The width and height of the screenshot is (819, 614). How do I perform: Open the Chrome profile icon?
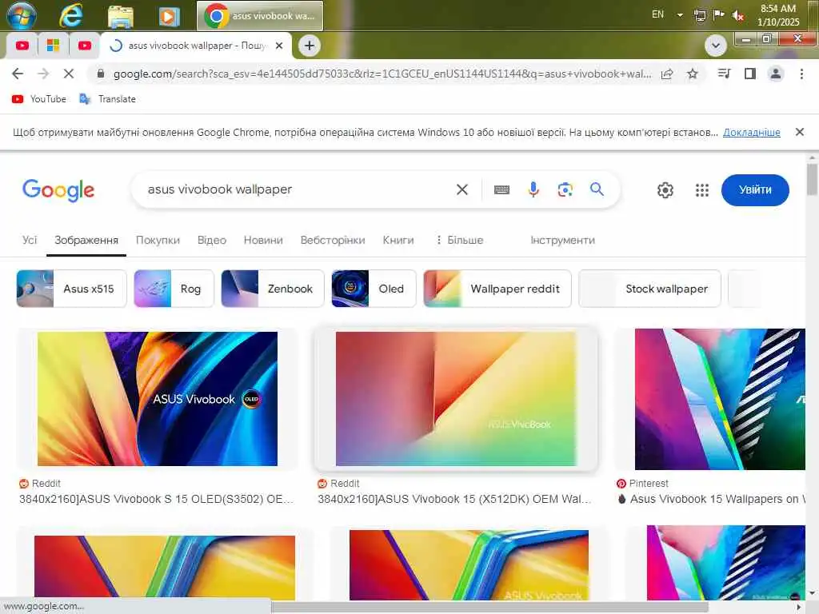point(776,74)
